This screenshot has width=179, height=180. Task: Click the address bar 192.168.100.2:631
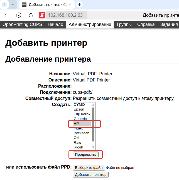tap(67, 15)
